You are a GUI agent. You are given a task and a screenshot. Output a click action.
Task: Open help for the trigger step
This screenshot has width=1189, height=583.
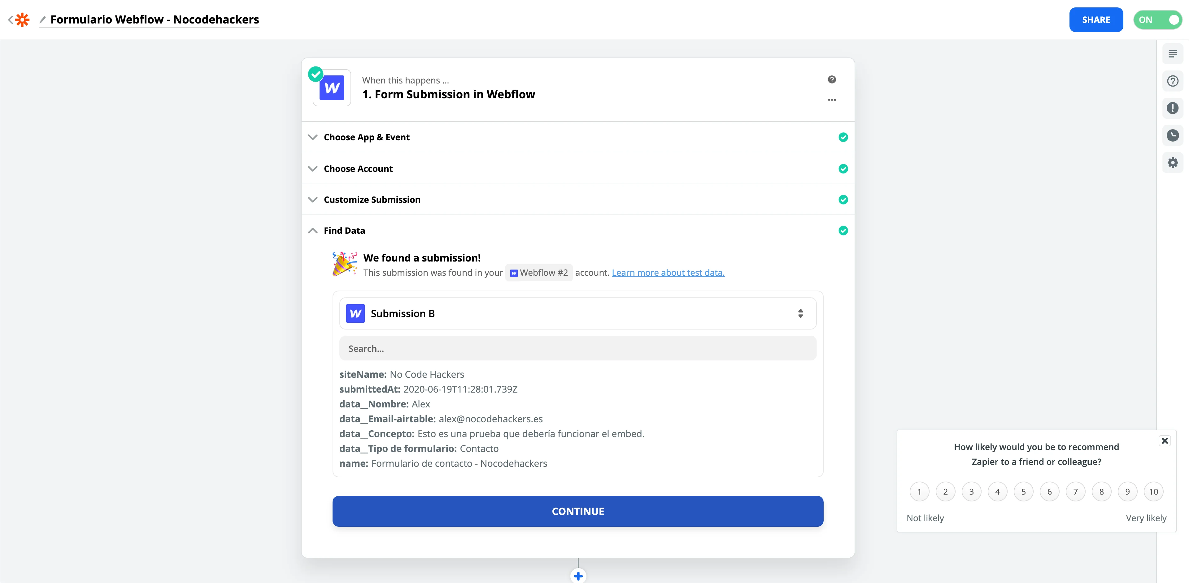832,80
